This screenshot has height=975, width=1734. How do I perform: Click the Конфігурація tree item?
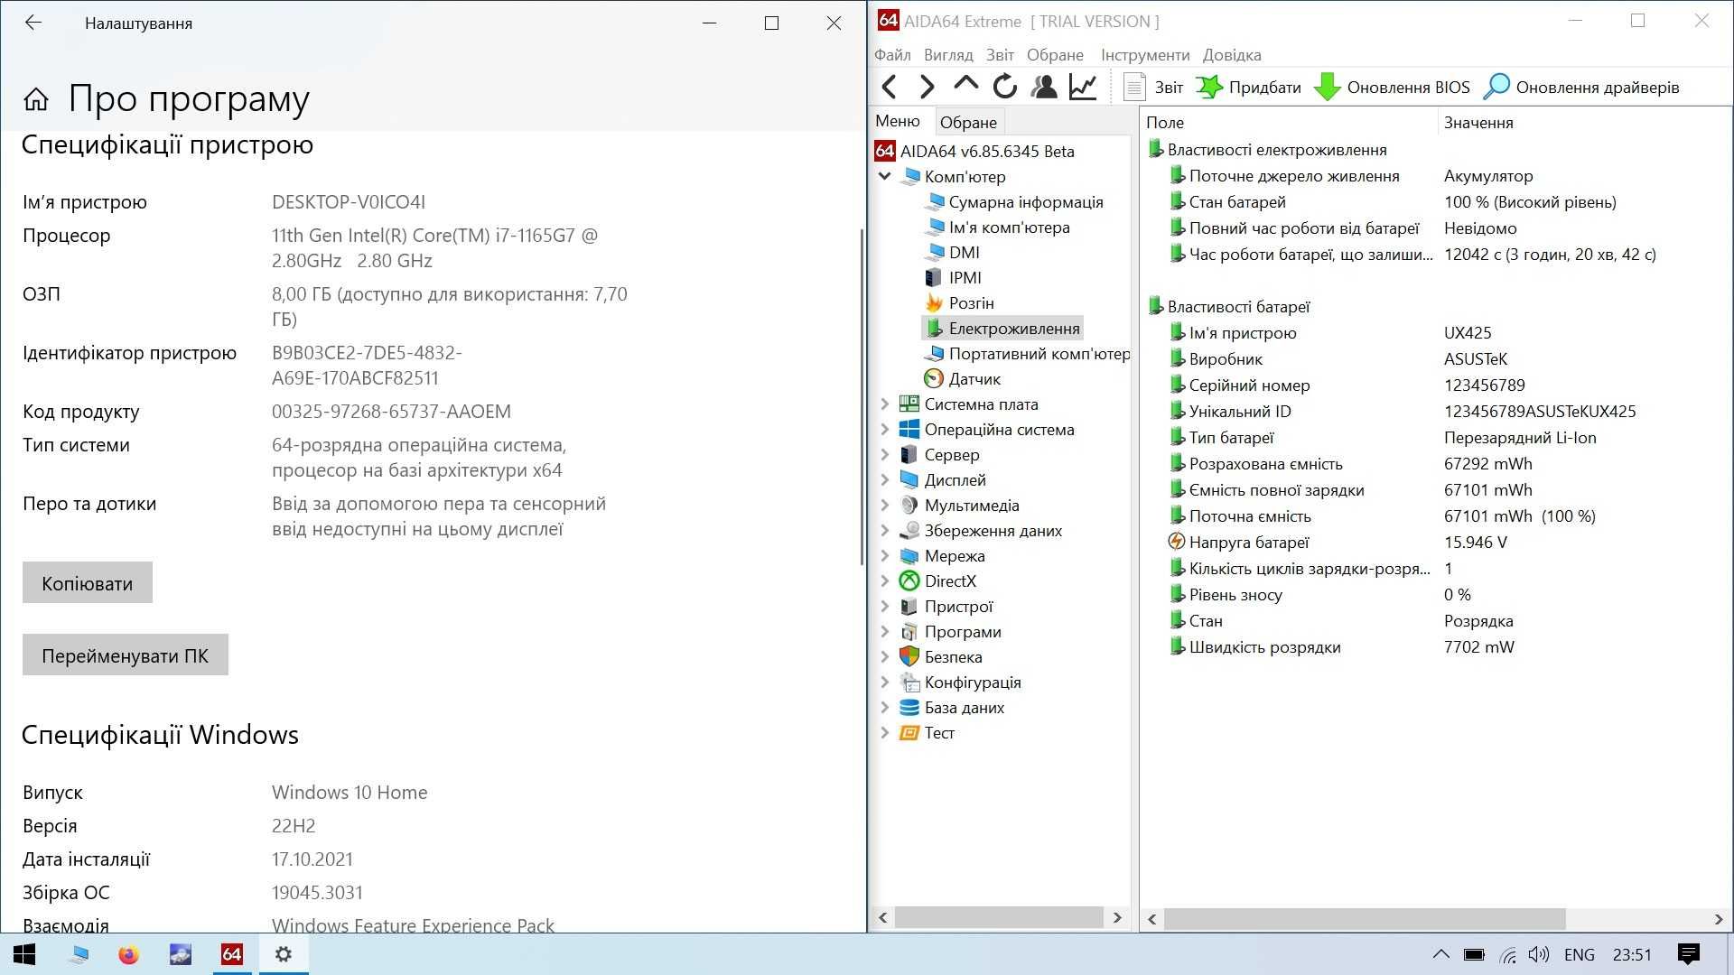pyautogui.click(x=972, y=682)
